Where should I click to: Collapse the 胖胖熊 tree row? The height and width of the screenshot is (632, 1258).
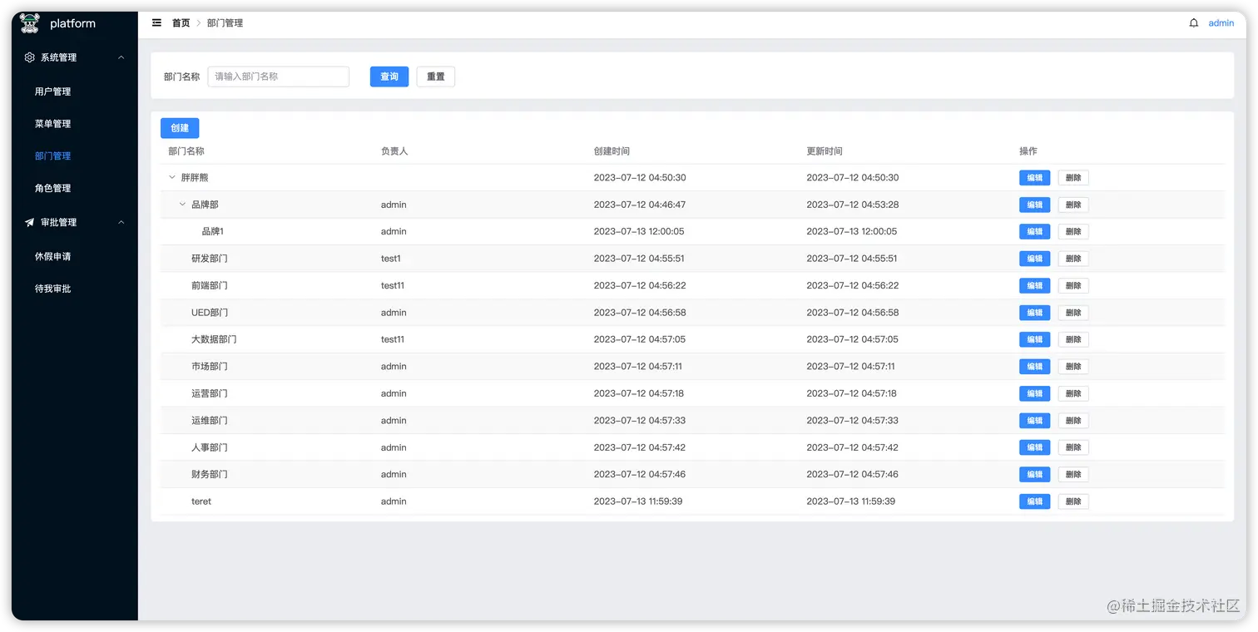point(172,177)
